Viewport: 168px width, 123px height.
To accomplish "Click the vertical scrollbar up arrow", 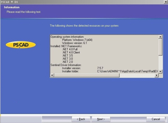I will point(160,37).
